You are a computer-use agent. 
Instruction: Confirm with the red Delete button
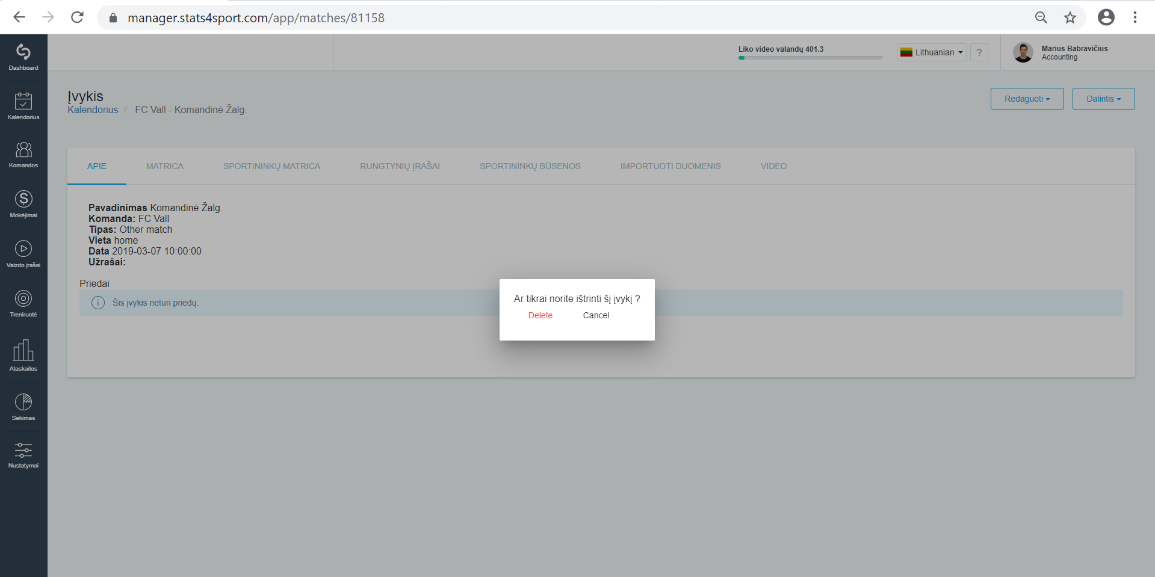[x=540, y=315]
